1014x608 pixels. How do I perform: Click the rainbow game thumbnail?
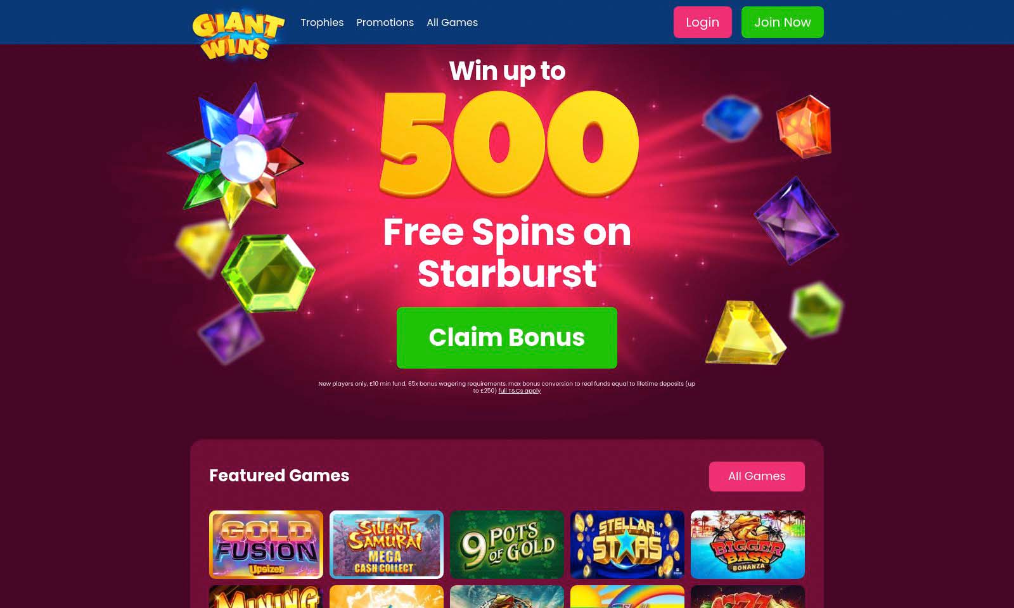[x=627, y=597]
